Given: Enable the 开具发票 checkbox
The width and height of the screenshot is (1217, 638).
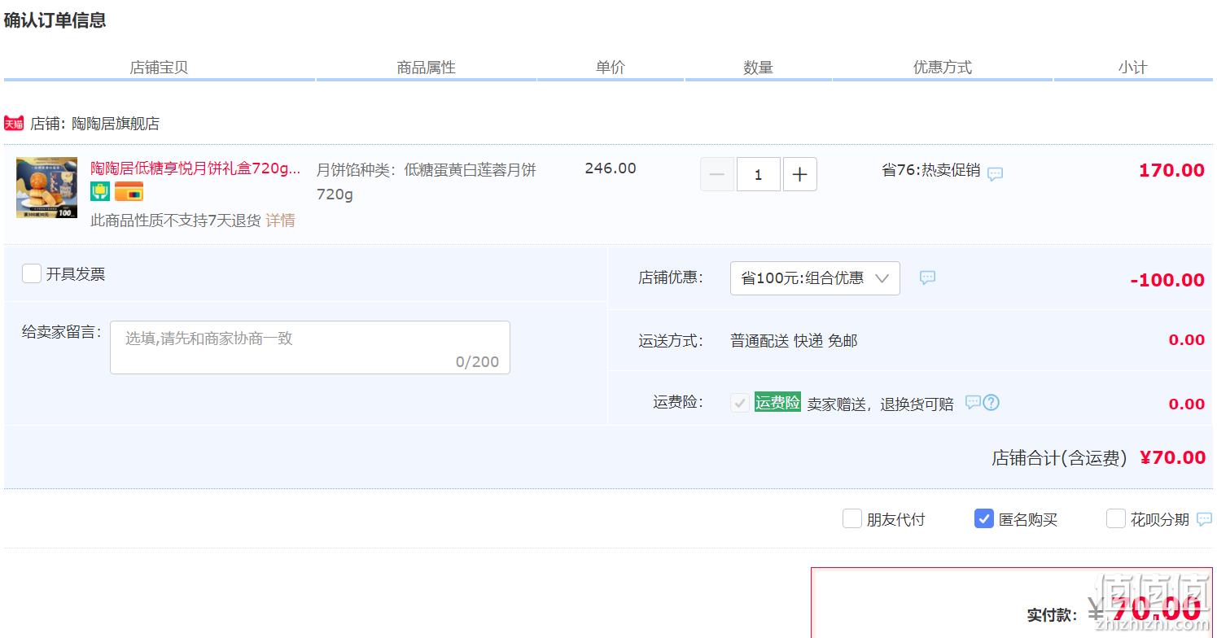Looking at the screenshot, I should 32,273.
